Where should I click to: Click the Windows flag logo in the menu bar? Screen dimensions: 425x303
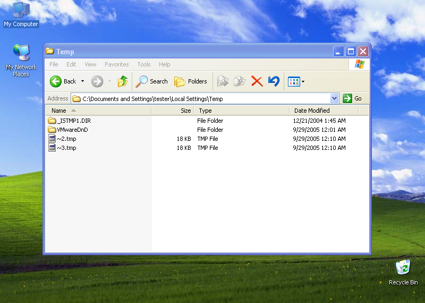(x=360, y=64)
